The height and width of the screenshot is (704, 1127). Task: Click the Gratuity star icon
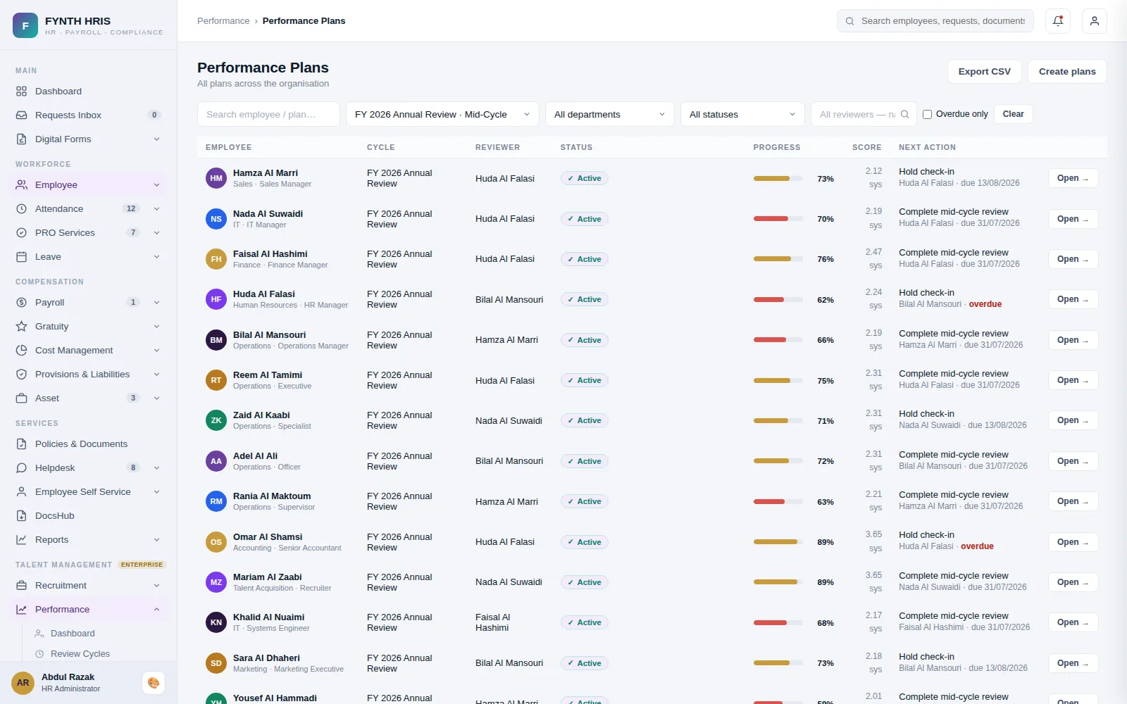22,327
